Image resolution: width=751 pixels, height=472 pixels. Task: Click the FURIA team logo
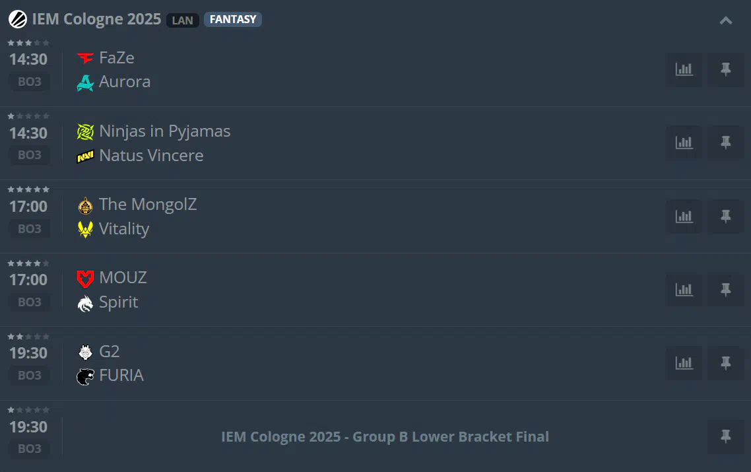(x=85, y=376)
